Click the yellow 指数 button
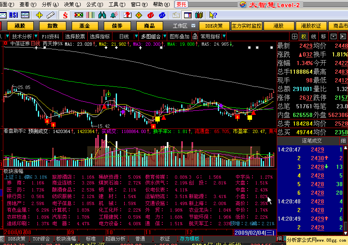 [52, 26]
